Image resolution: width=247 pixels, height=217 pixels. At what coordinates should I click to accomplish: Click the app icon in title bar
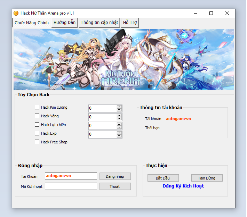coord(16,13)
